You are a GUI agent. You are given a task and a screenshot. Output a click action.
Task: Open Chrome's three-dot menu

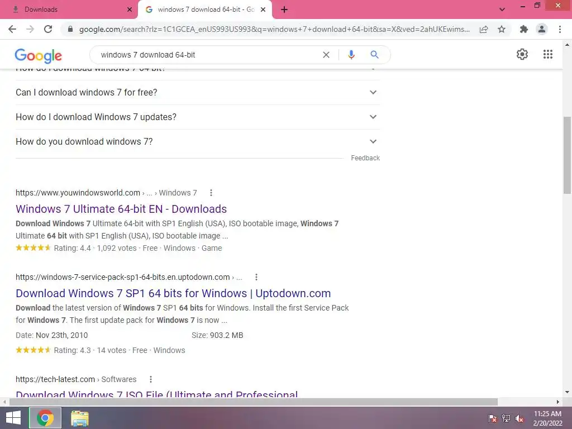[560, 29]
